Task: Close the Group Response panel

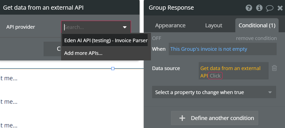Action: coord(280,8)
